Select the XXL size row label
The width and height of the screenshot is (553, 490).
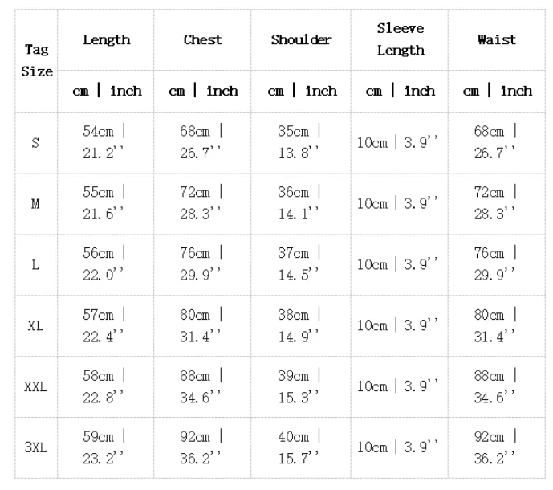pos(36,386)
